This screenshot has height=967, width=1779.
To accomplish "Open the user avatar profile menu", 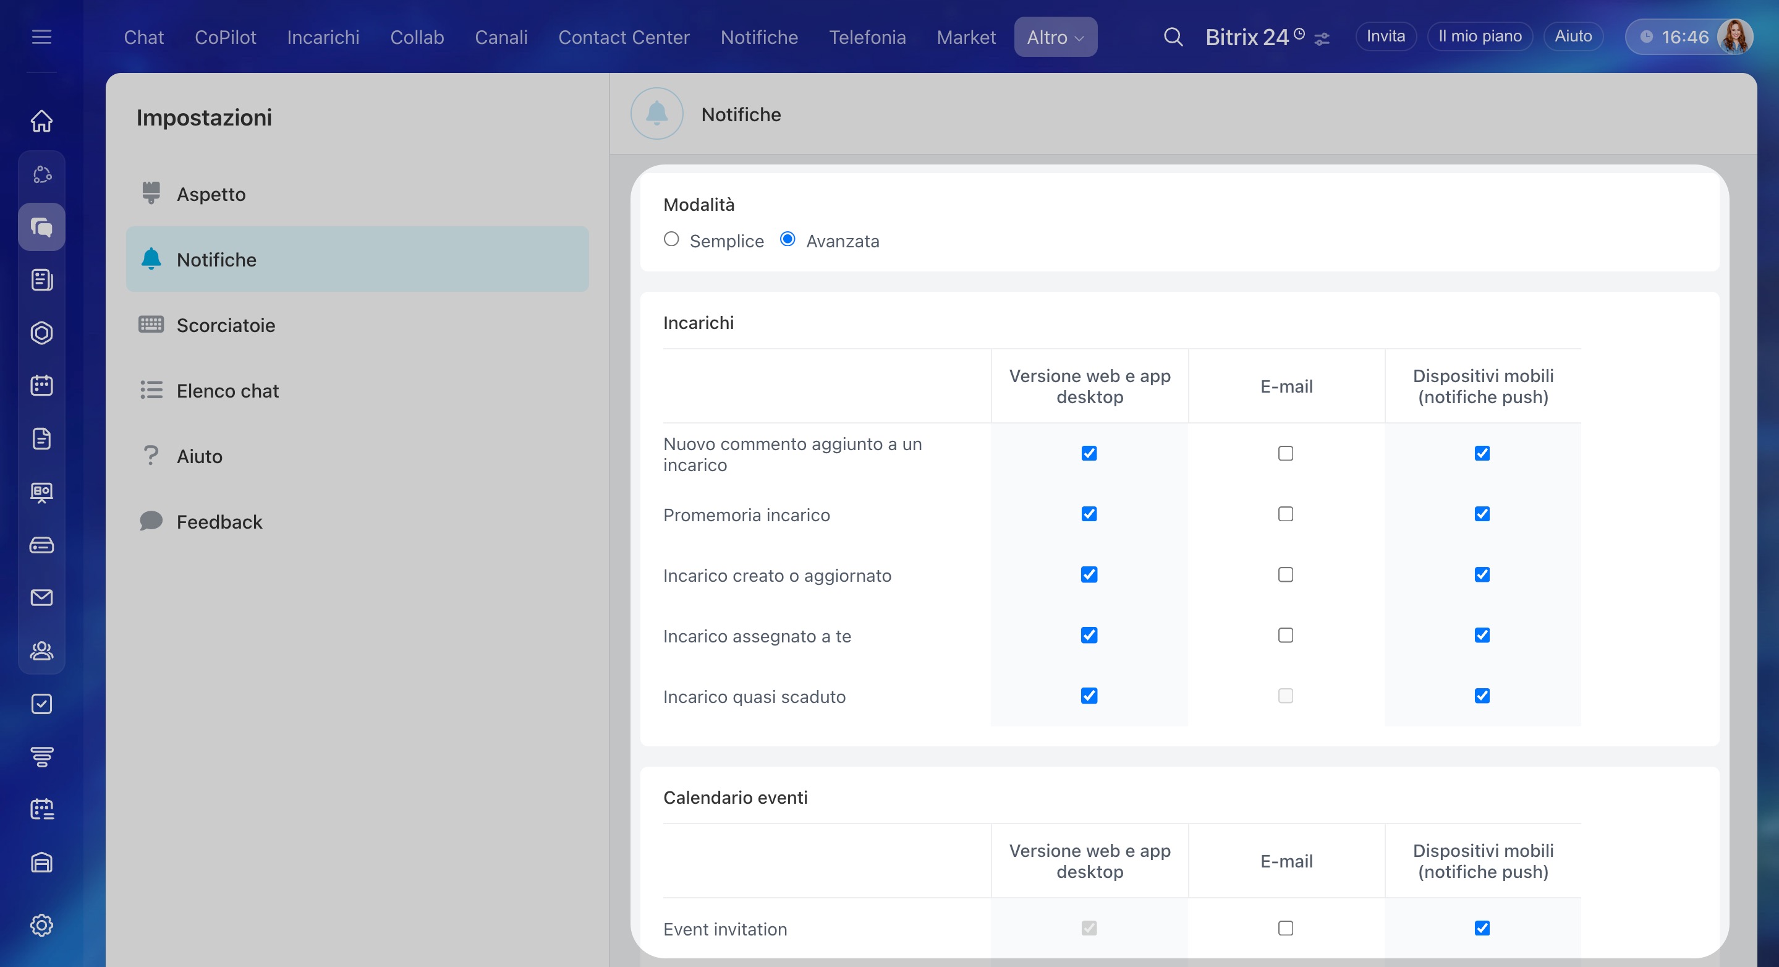I will tap(1736, 36).
